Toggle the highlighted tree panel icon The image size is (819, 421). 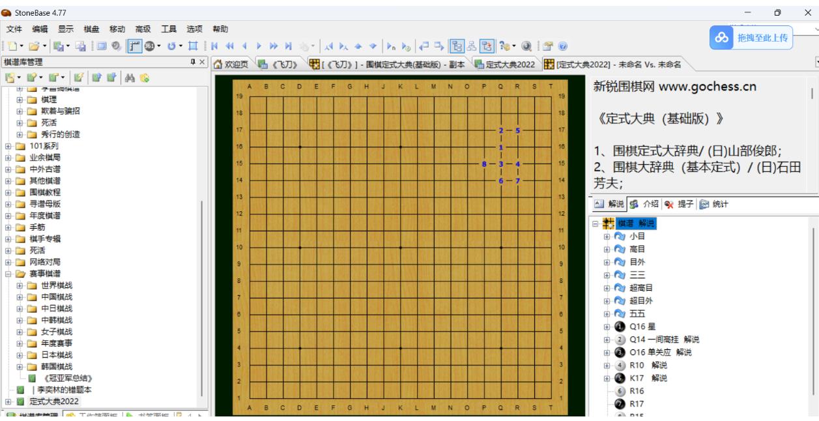485,46
